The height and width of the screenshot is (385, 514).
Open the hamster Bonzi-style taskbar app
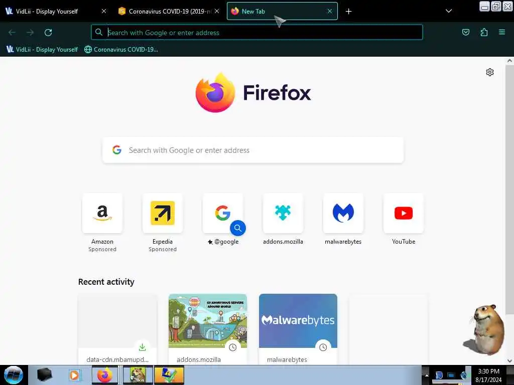pyautogui.click(x=138, y=375)
